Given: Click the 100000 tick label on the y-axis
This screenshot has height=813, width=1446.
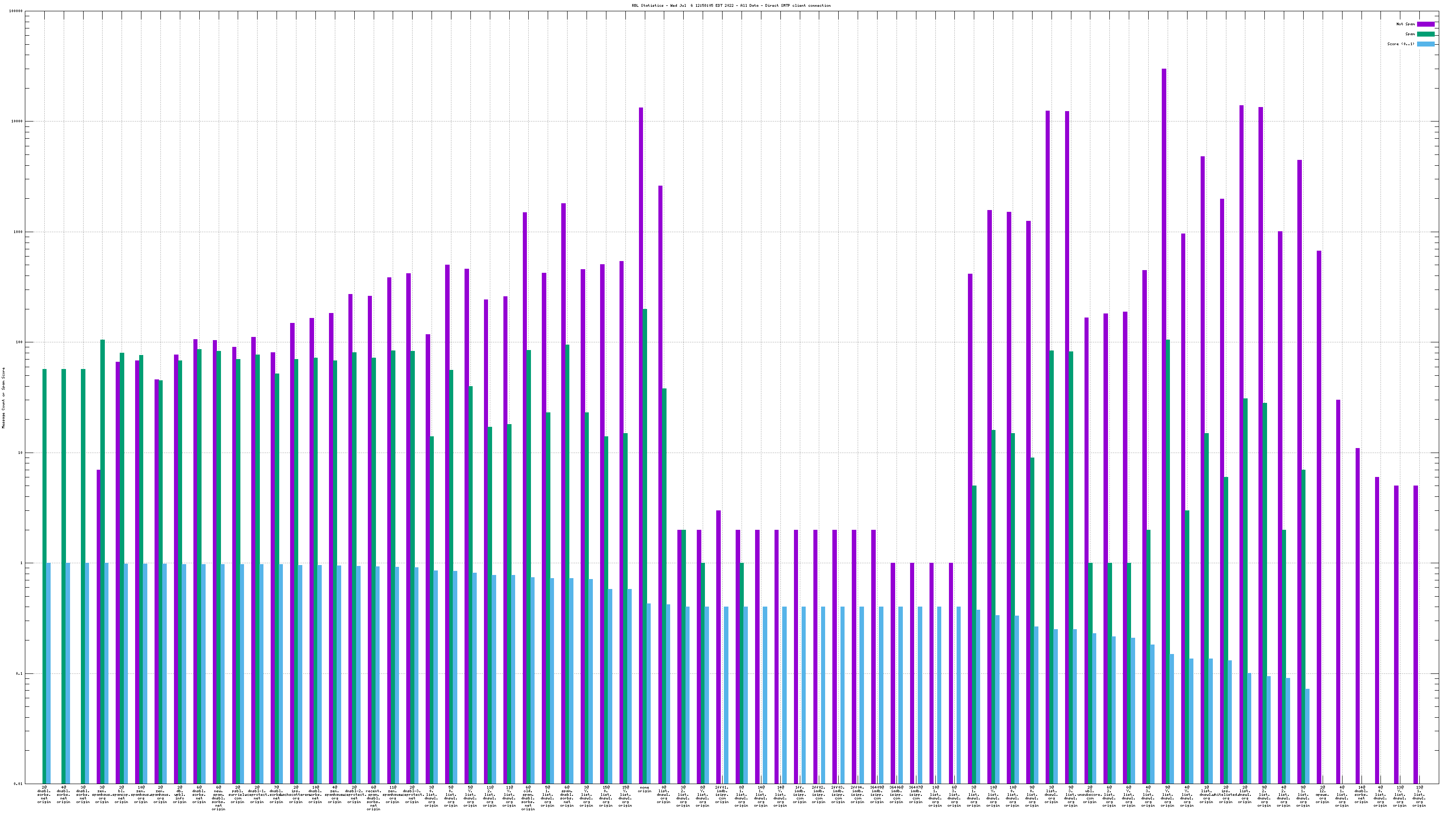Looking at the screenshot, I should (16, 11).
